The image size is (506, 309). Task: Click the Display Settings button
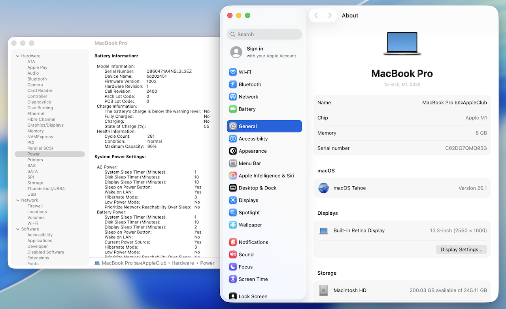[461, 249]
